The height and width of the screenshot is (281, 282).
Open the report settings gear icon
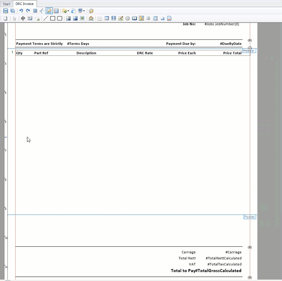(x=91, y=11)
